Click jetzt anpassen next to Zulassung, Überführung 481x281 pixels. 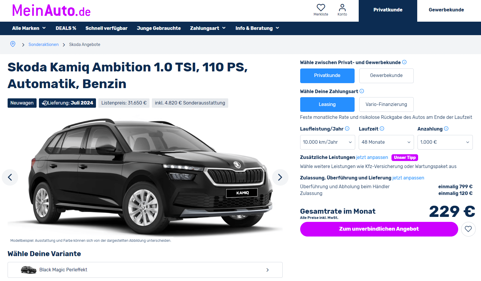click(x=408, y=178)
